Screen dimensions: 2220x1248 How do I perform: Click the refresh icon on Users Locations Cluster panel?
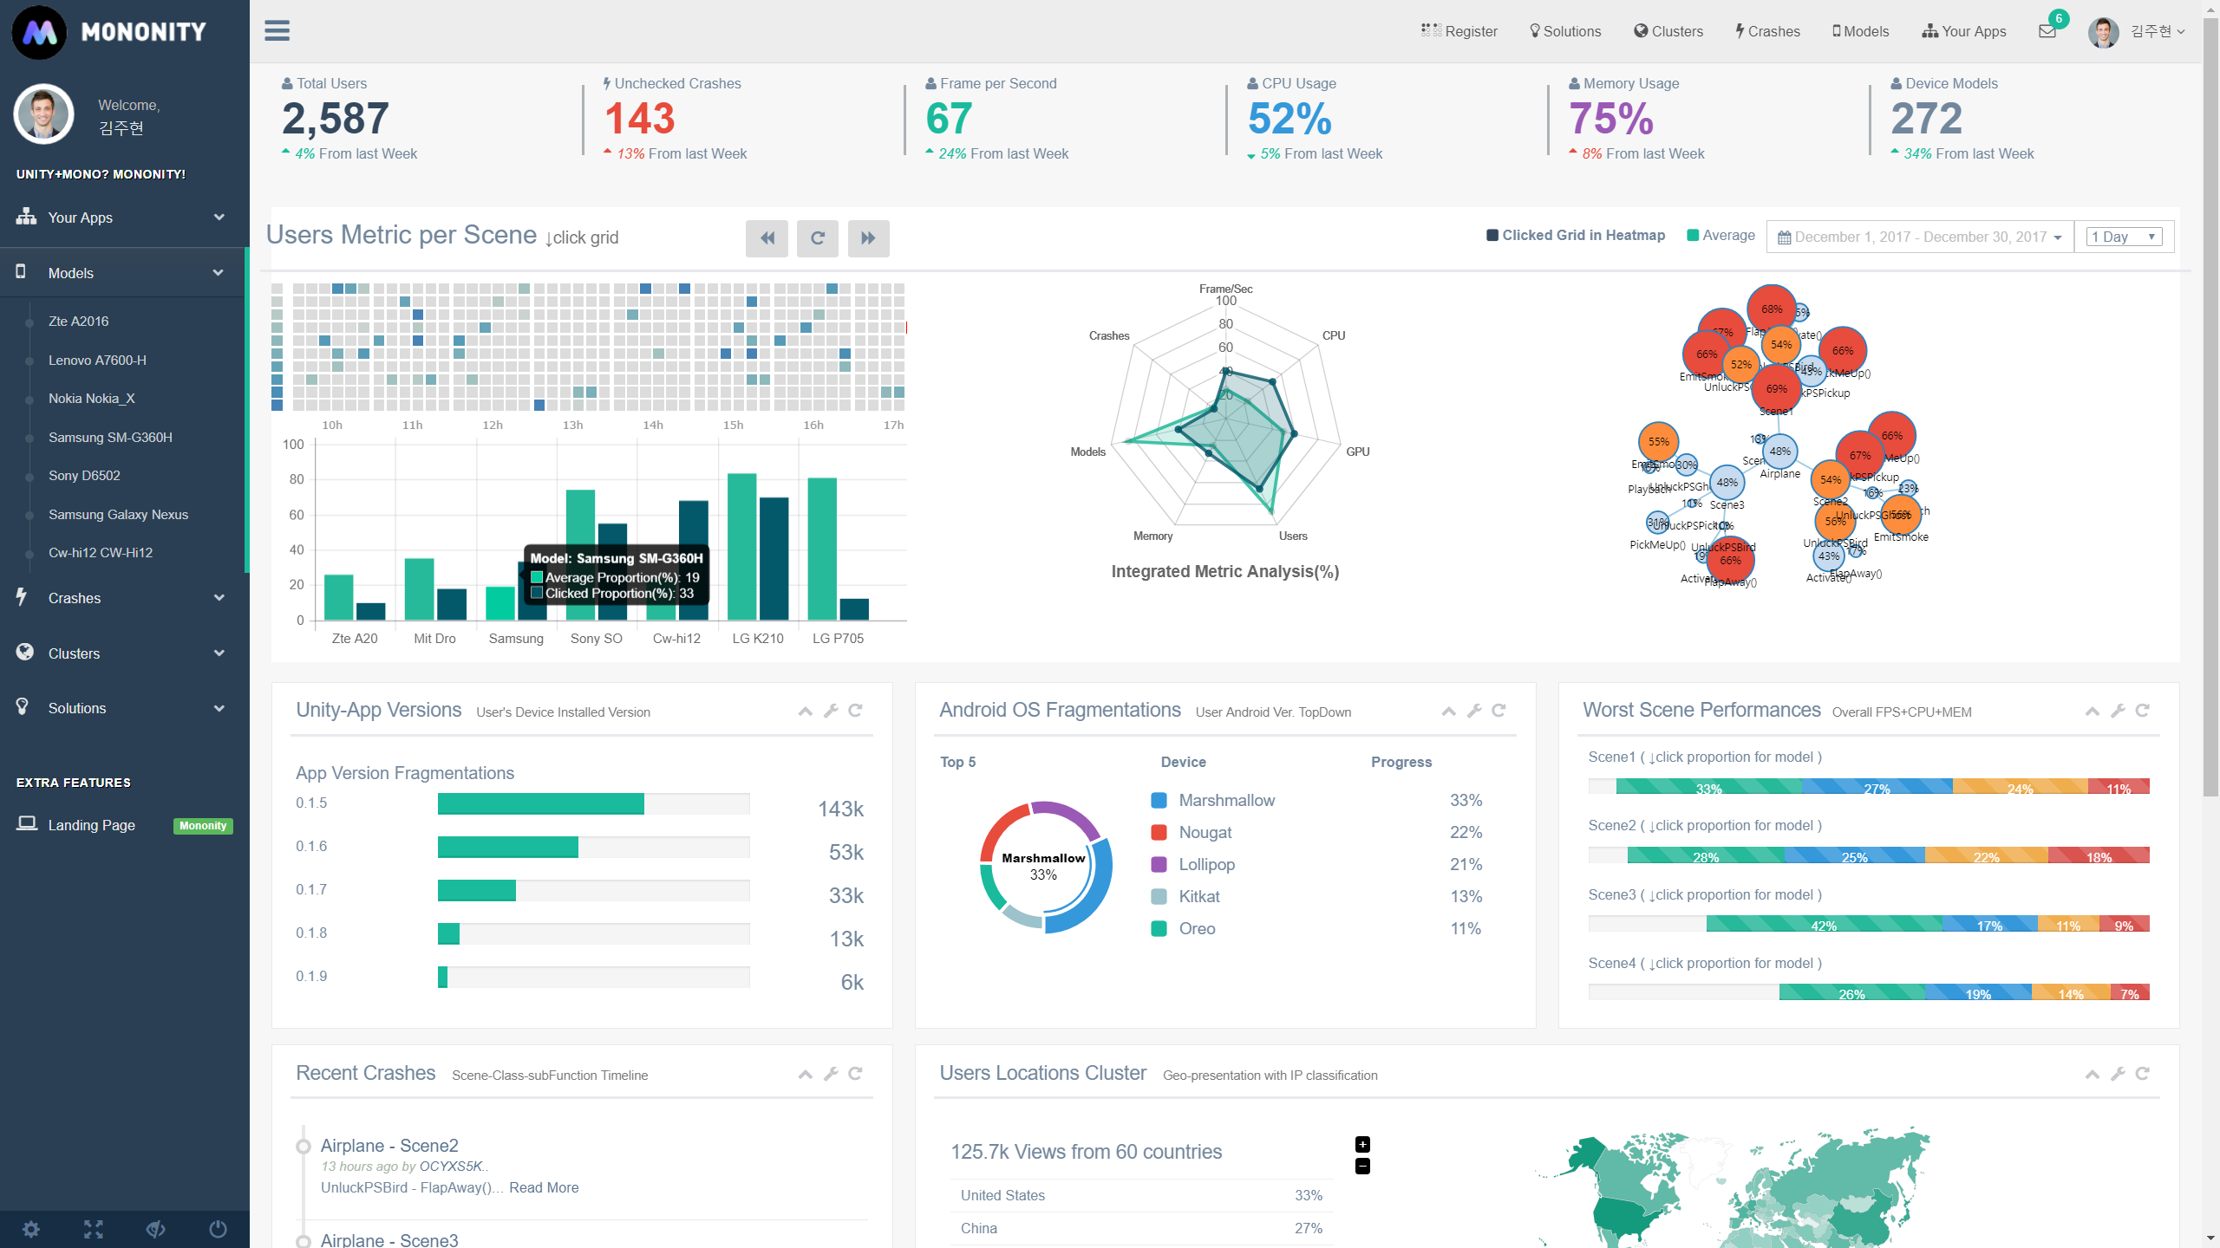pos(2142,1074)
